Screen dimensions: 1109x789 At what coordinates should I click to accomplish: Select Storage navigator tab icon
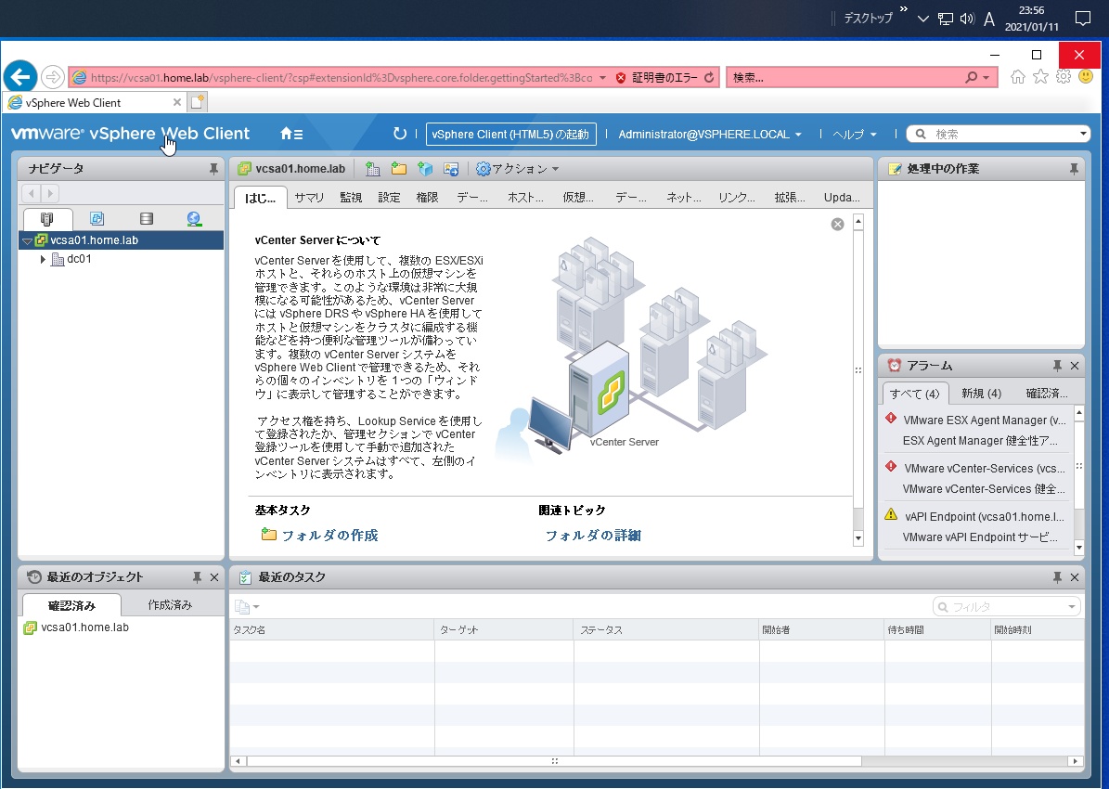pyautogui.click(x=146, y=219)
